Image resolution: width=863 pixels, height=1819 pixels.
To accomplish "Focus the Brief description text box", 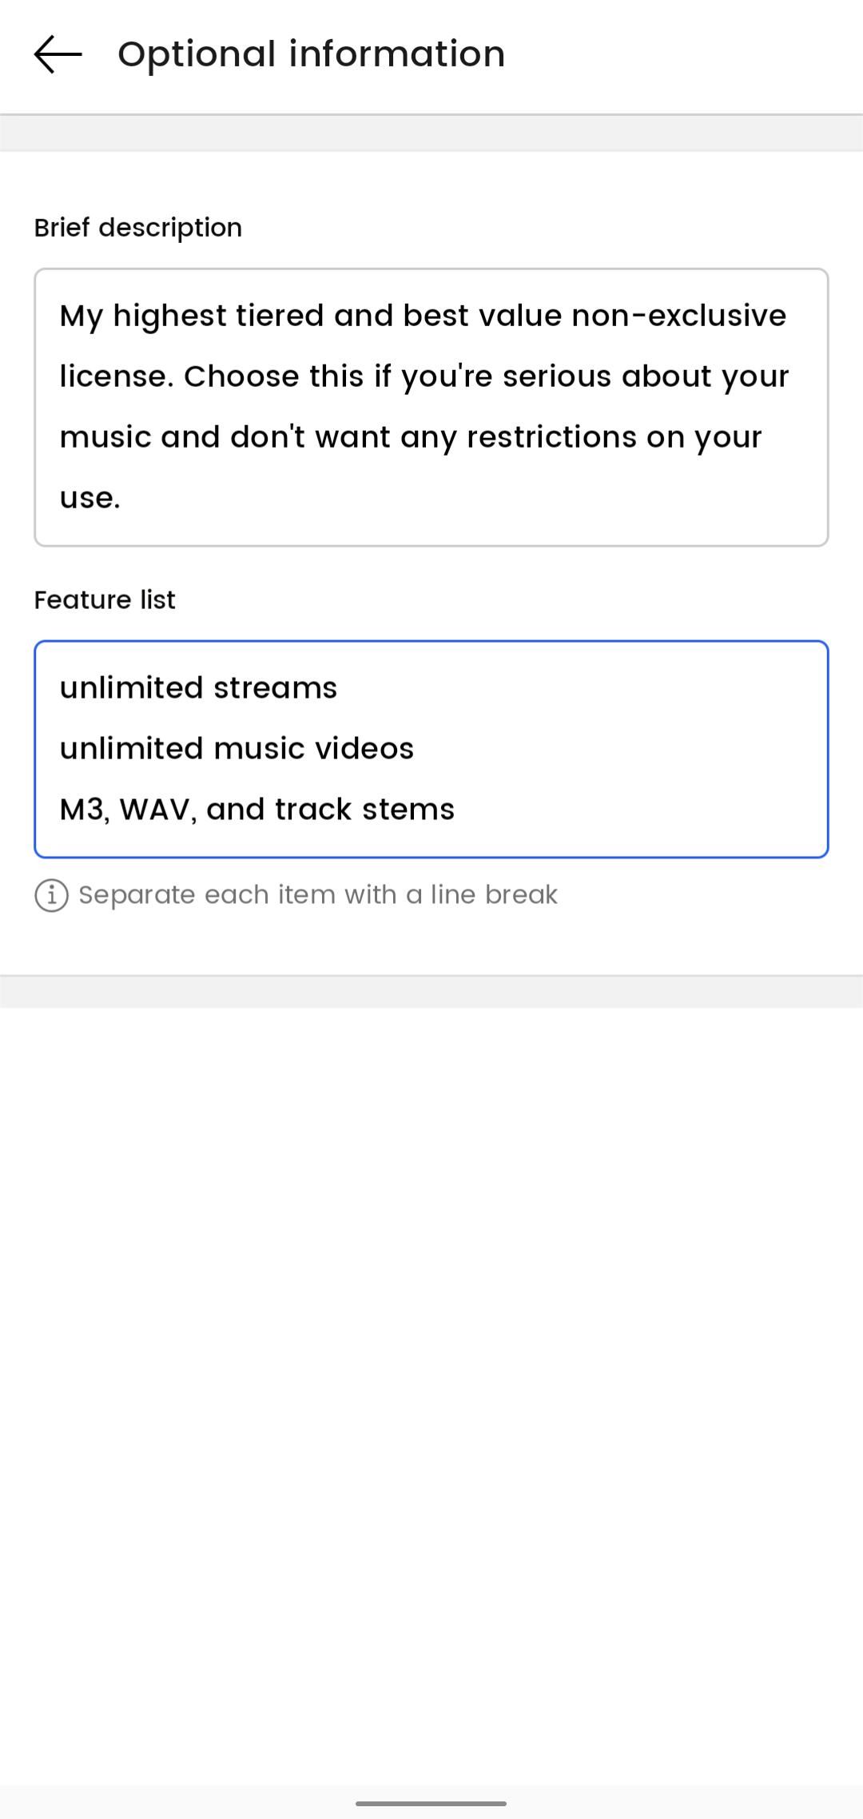I will (431, 407).
